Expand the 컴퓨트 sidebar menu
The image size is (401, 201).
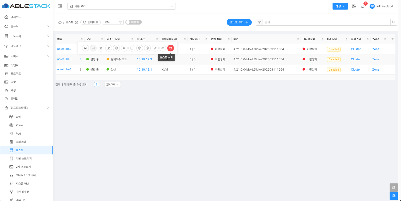26,26
